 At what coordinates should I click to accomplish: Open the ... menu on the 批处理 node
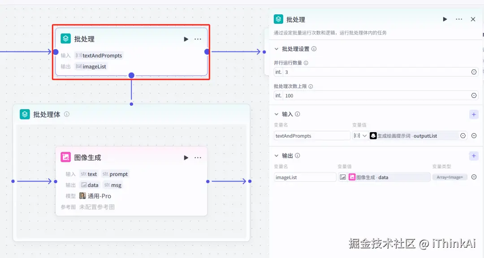[x=198, y=39]
